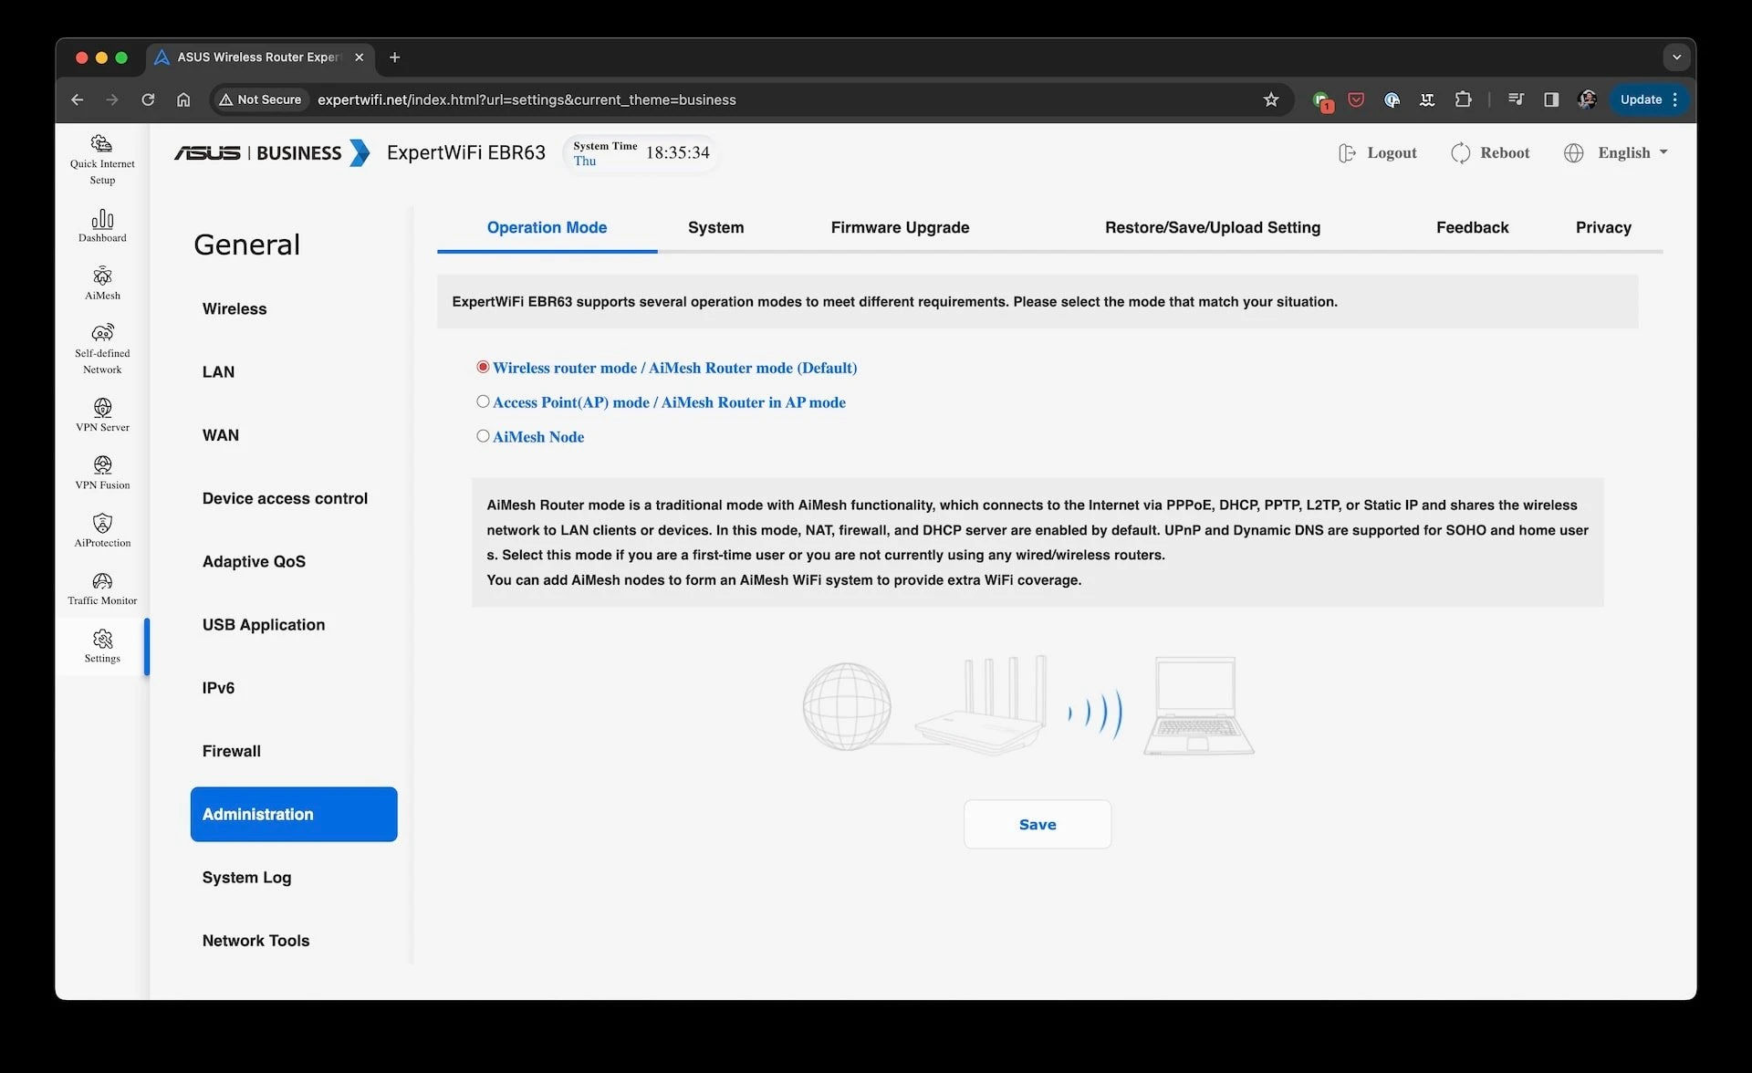Switch to the Operation Mode tab
The image size is (1752, 1073).
(x=547, y=227)
